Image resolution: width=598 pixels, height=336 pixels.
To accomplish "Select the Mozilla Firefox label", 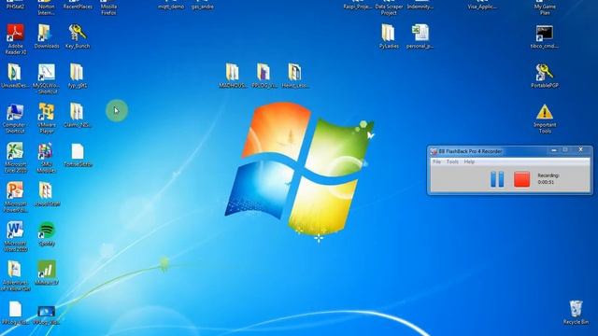I will tap(108, 9).
